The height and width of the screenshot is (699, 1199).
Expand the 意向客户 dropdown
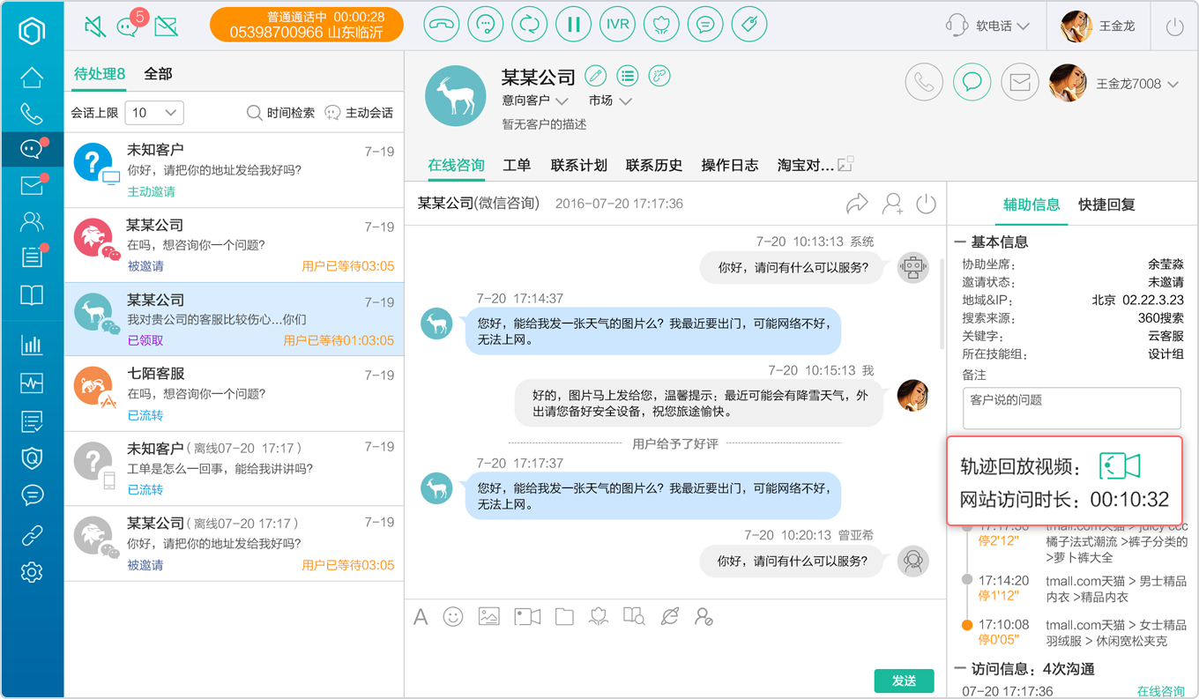pos(535,100)
